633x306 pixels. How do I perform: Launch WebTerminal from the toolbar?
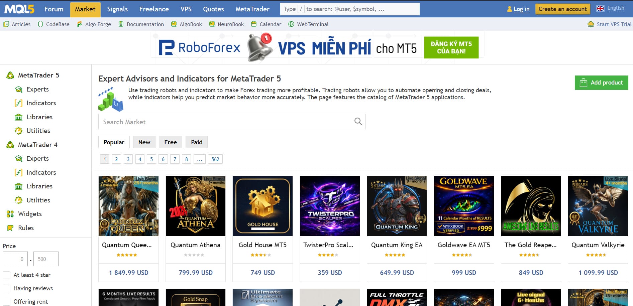[x=308, y=24]
